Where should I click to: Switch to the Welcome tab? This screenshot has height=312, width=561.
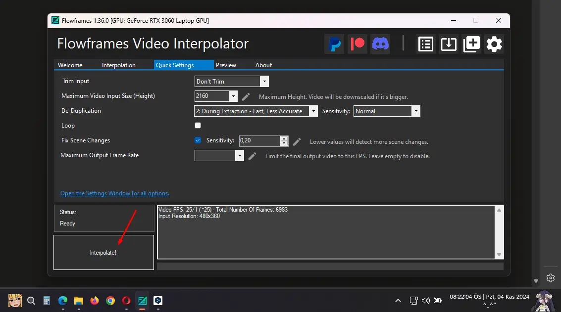tap(70, 65)
